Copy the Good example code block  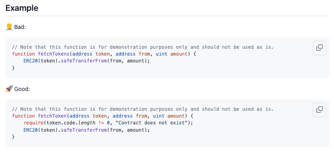pyautogui.click(x=319, y=110)
